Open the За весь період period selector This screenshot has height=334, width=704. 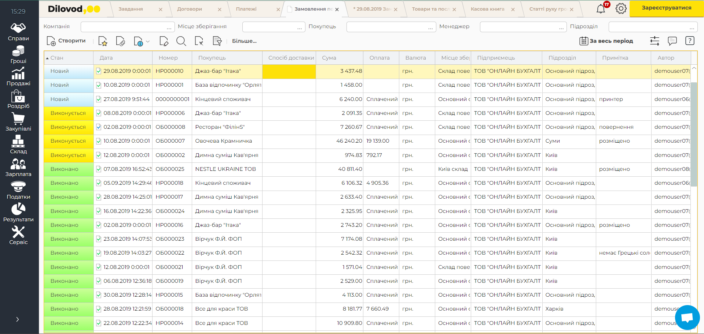[x=606, y=41]
